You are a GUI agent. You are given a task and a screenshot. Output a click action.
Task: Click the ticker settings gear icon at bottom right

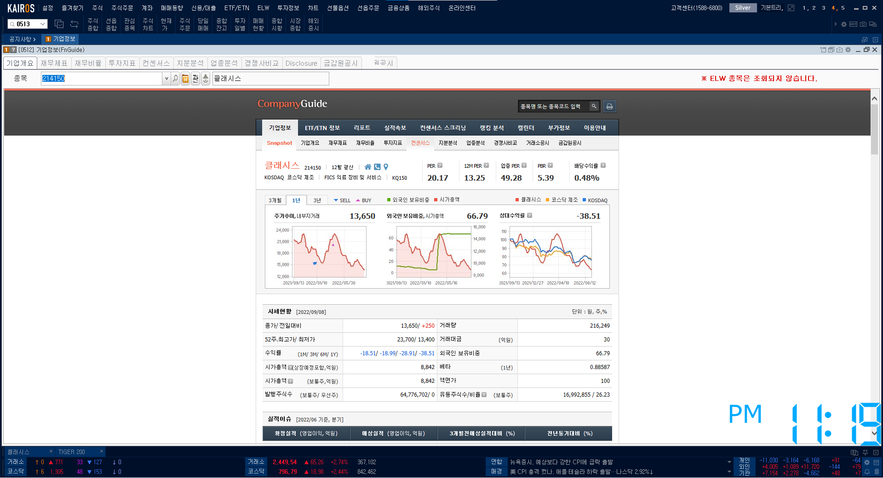pos(867,462)
